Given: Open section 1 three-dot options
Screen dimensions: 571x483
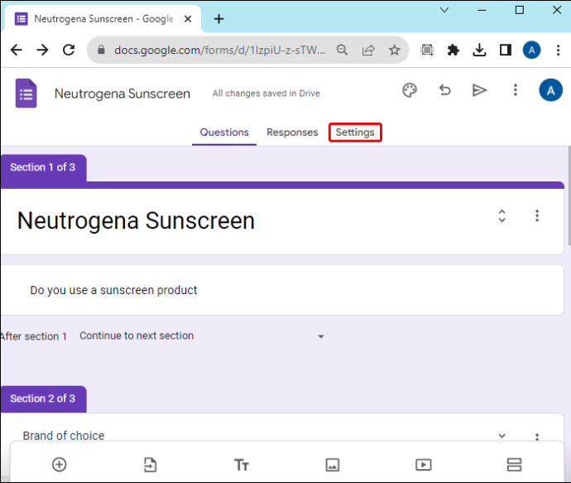Looking at the screenshot, I should (537, 215).
